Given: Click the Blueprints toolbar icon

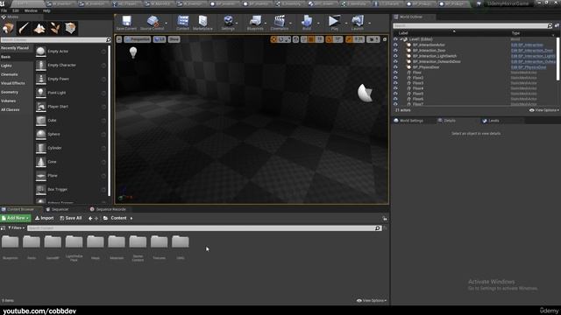Looking at the screenshot, I should pos(255,21).
